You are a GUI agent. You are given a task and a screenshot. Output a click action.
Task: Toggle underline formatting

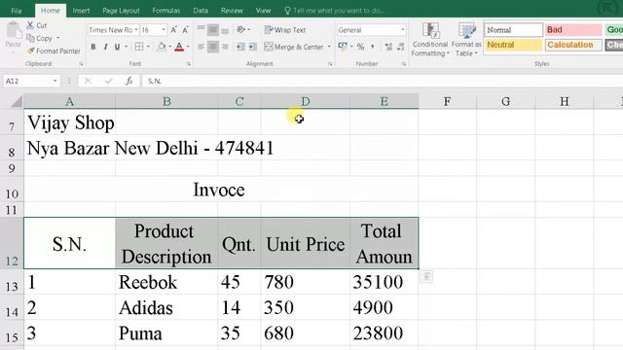pyautogui.click(x=117, y=47)
